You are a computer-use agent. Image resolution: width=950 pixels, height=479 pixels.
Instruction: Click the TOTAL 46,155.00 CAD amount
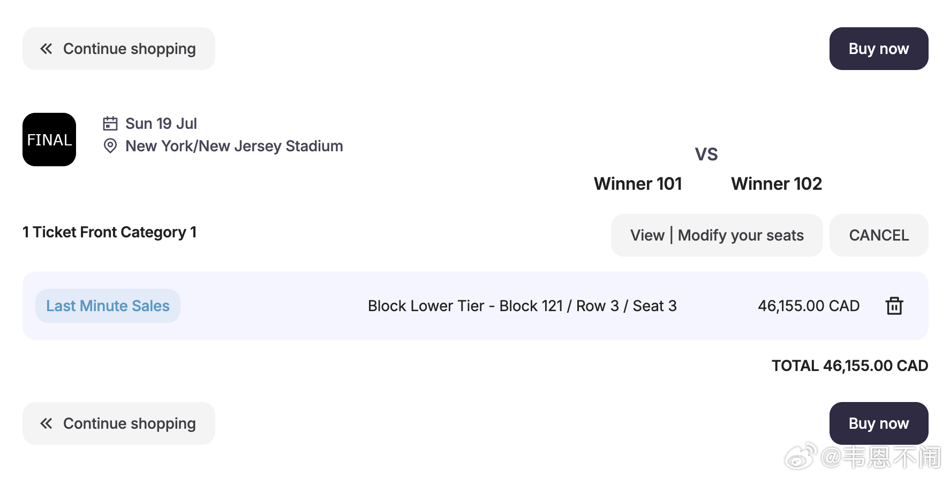[850, 366]
